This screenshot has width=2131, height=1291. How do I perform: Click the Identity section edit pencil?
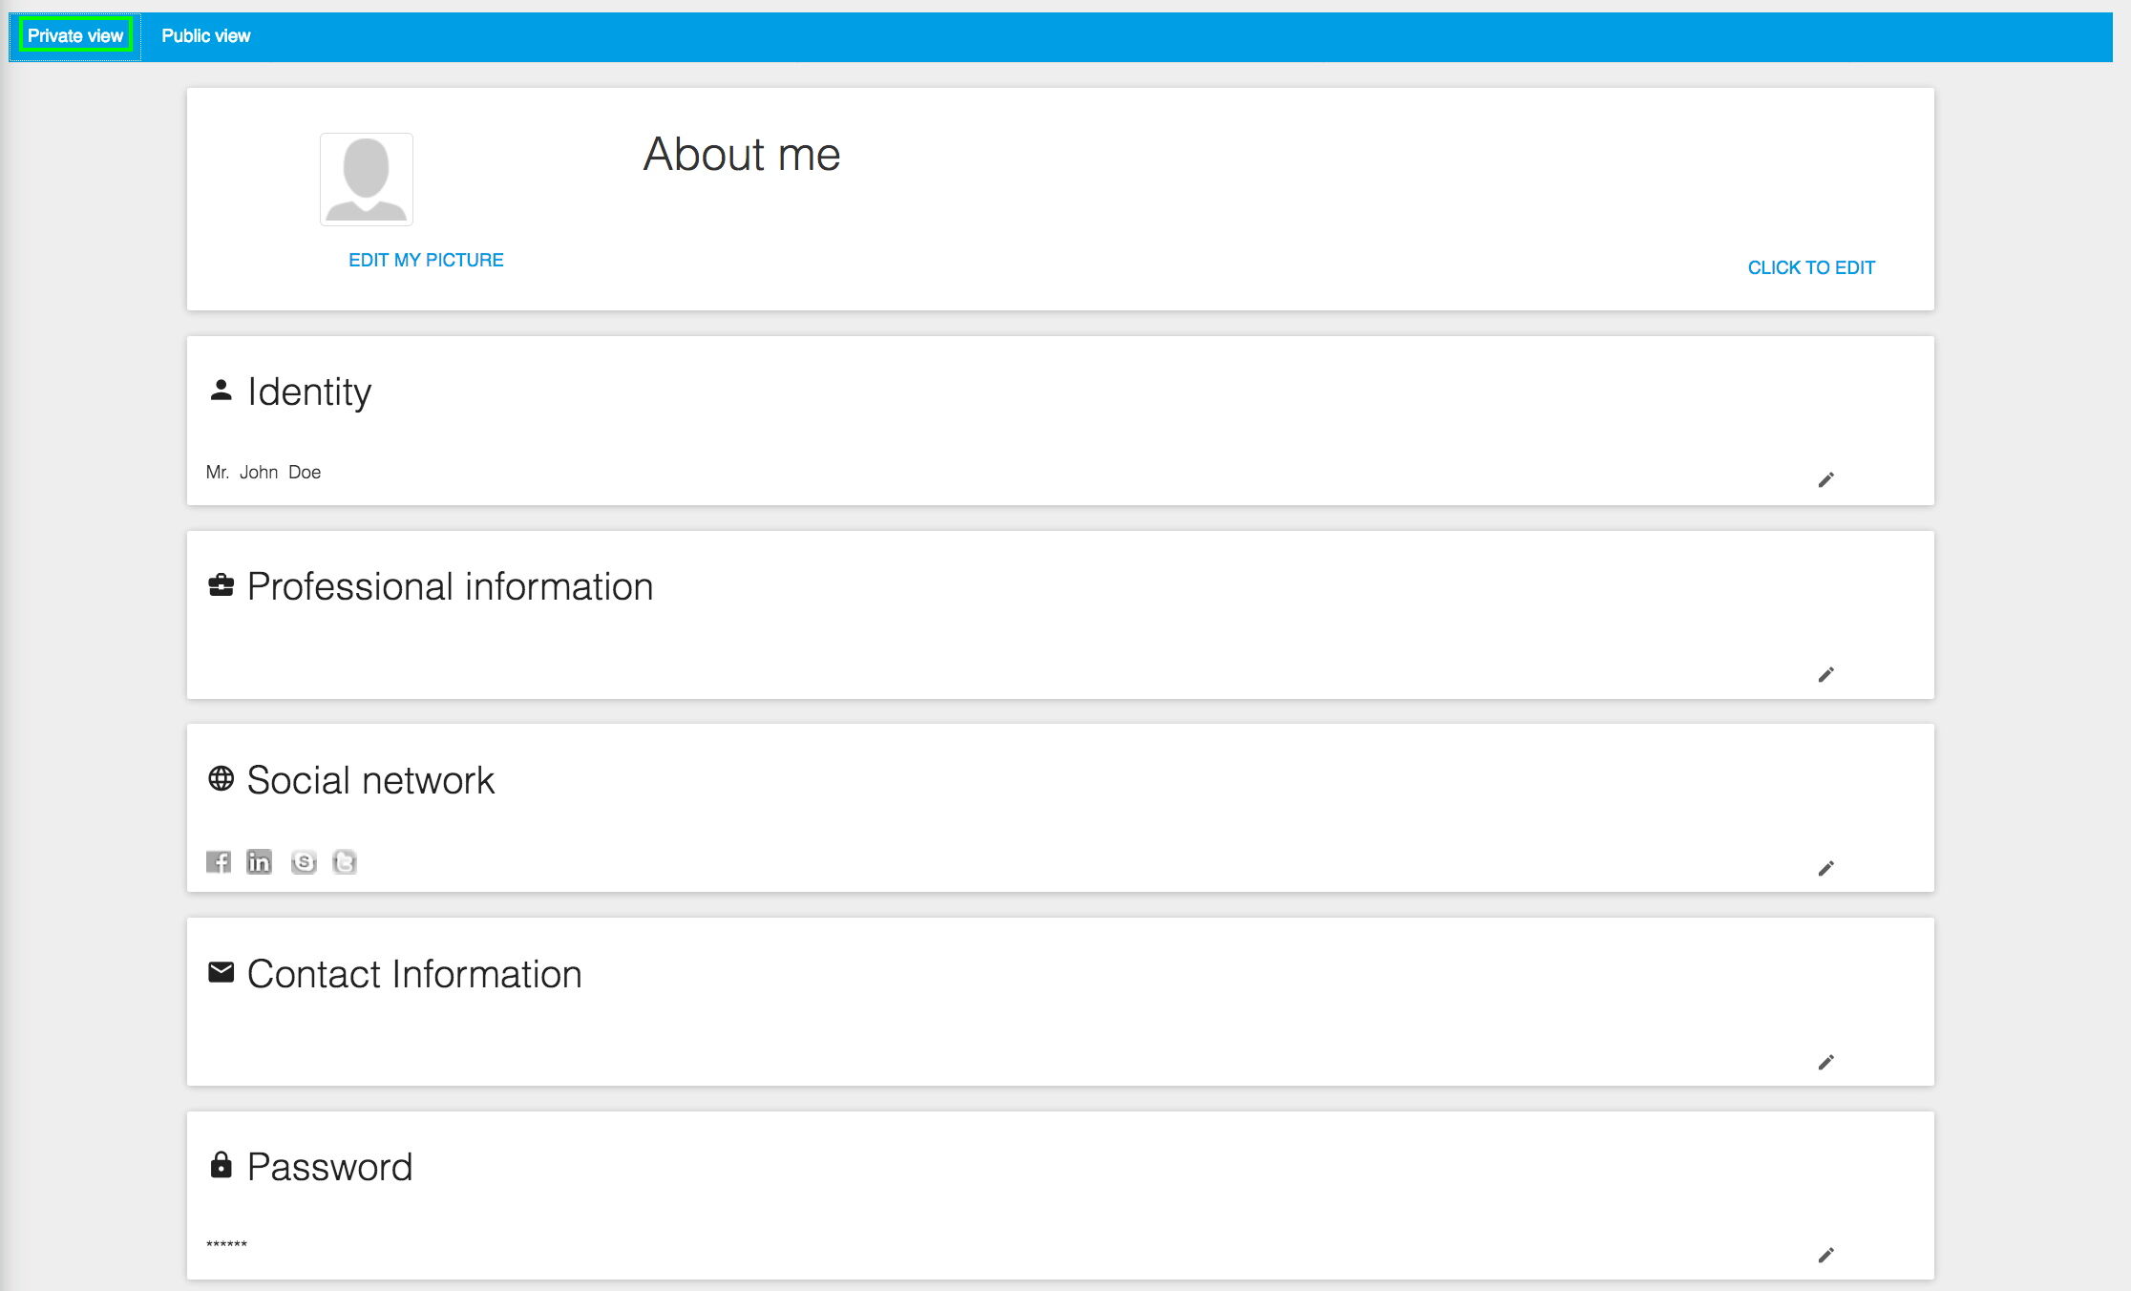pos(1825,479)
